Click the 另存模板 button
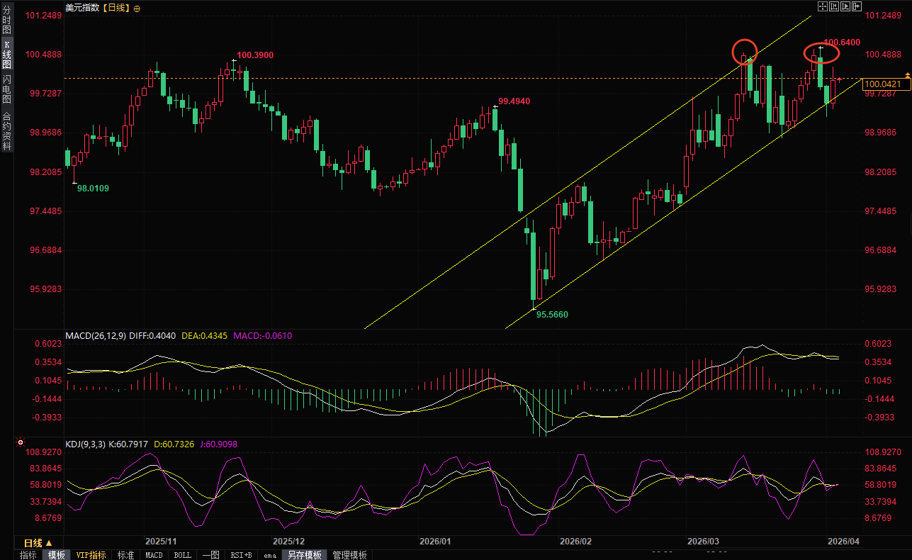 pyautogui.click(x=304, y=555)
